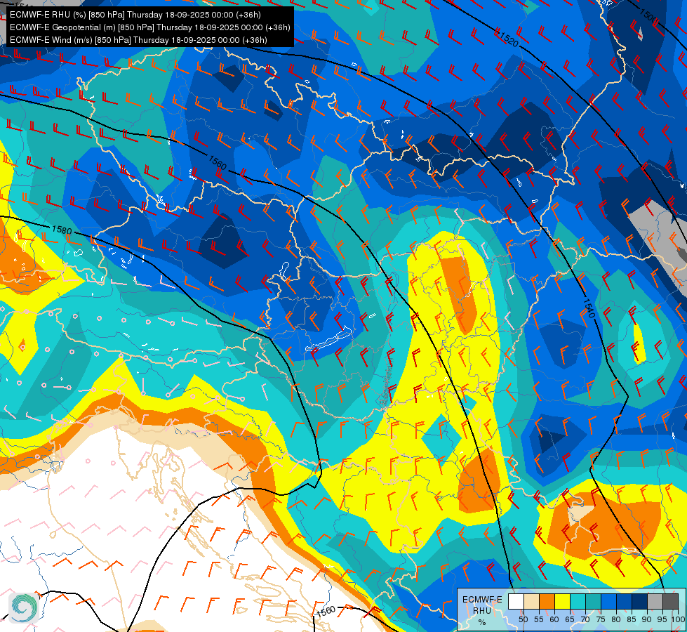
Task: Select the ECMWF-E RHU (%) title line
Action: pos(135,15)
